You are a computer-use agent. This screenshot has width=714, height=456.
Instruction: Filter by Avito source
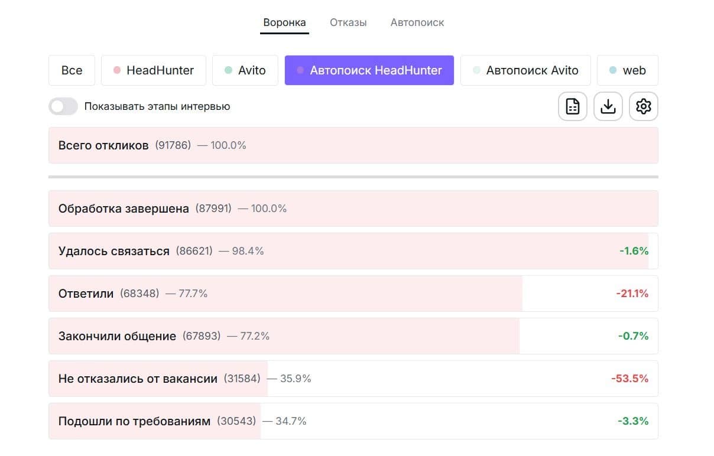click(x=245, y=70)
